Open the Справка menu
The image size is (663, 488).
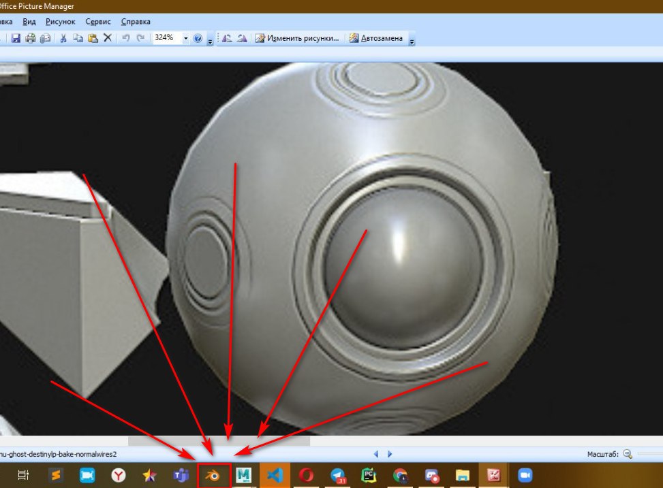(136, 22)
